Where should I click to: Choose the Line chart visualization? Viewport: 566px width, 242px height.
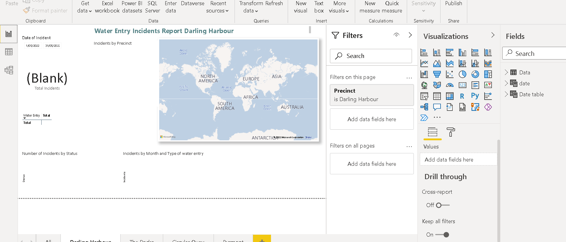424,63
